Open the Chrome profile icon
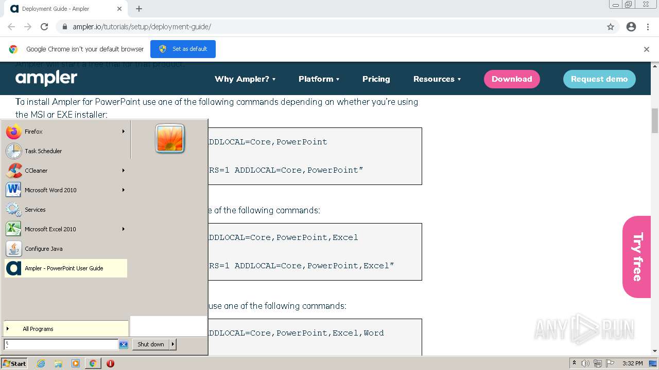This screenshot has height=370, width=659. pyautogui.click(x=631, y=27)
